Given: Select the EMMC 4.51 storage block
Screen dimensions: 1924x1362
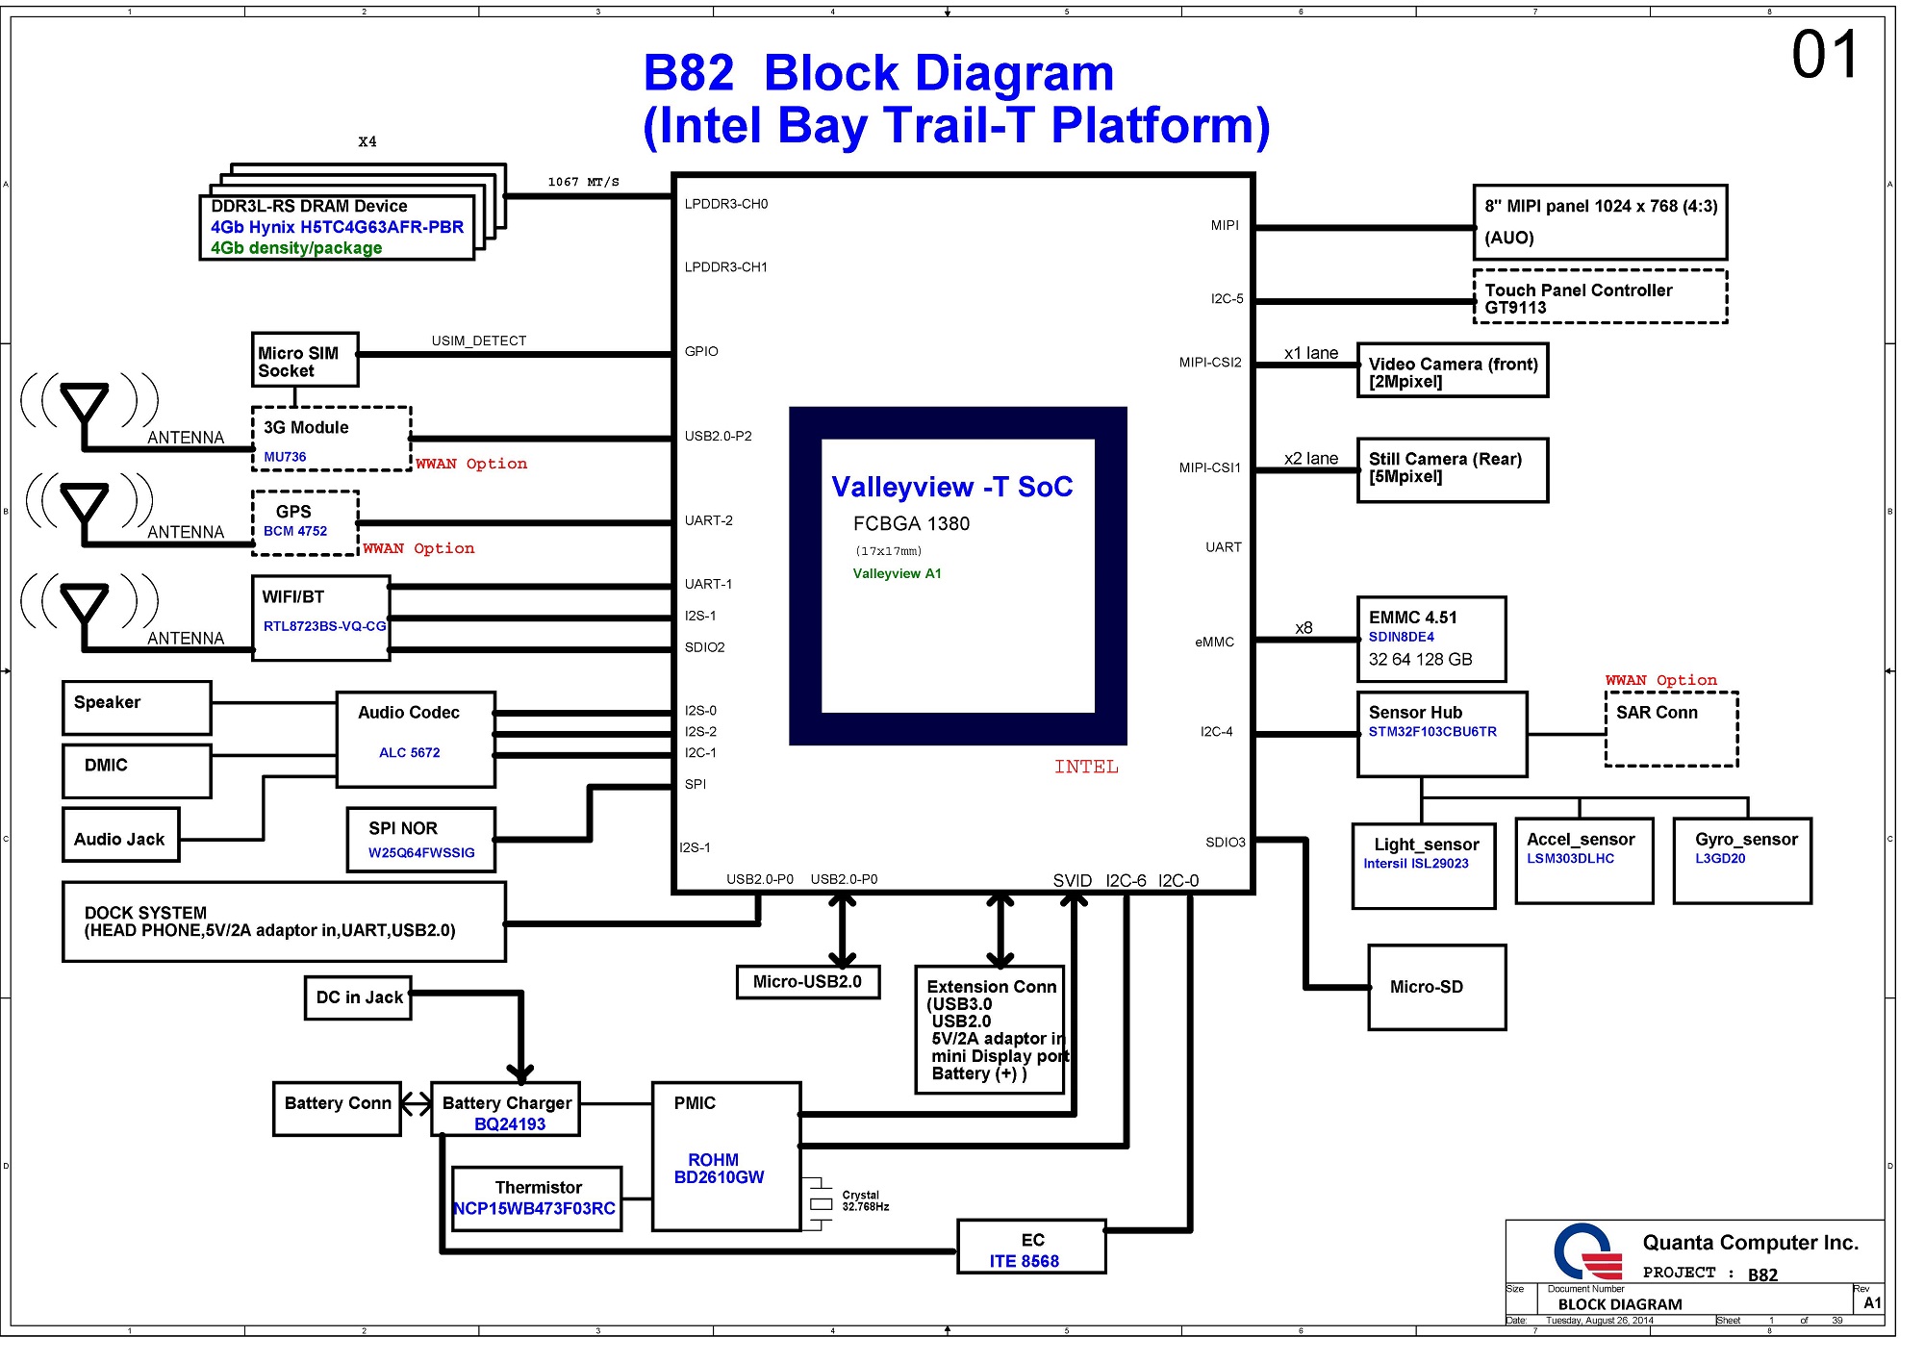Looking at the screenshot, I should click(1430, 639).
